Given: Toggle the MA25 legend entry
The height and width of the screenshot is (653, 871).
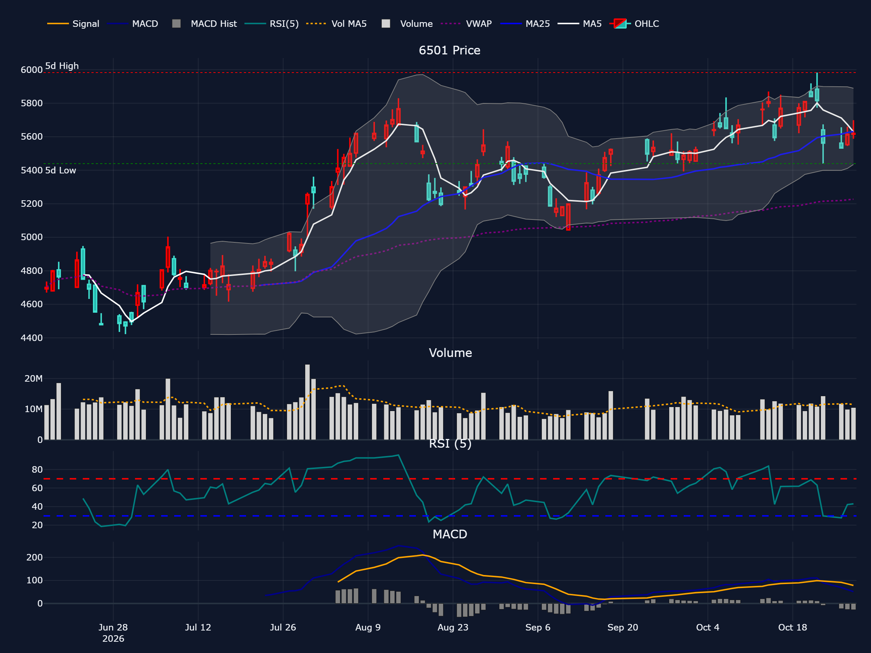Looking at the screenshot, I should (x=525, y=24).
